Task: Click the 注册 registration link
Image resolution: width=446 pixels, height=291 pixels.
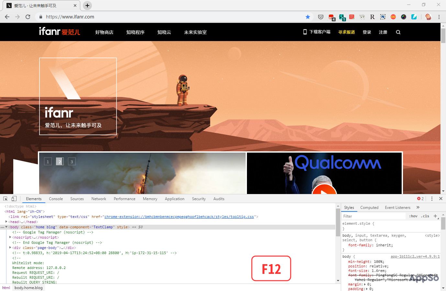Action: click(x=383, y=32)
